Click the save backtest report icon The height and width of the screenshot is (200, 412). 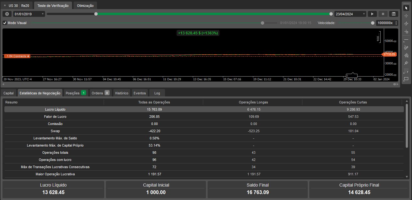coord(394,14)
